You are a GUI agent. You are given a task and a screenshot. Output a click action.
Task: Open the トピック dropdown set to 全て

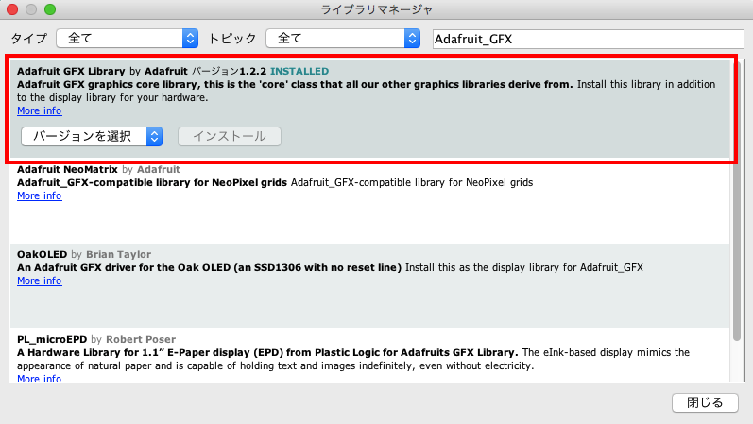click(x=343, y=39)
